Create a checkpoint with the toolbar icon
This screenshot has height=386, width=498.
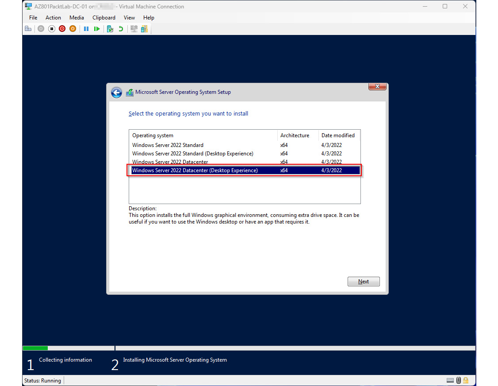110,29
